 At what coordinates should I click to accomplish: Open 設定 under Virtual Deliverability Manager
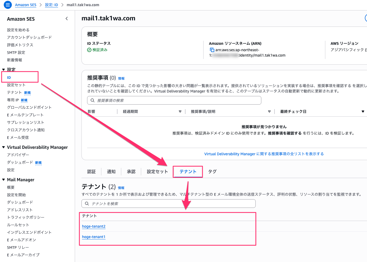[11, 170]
